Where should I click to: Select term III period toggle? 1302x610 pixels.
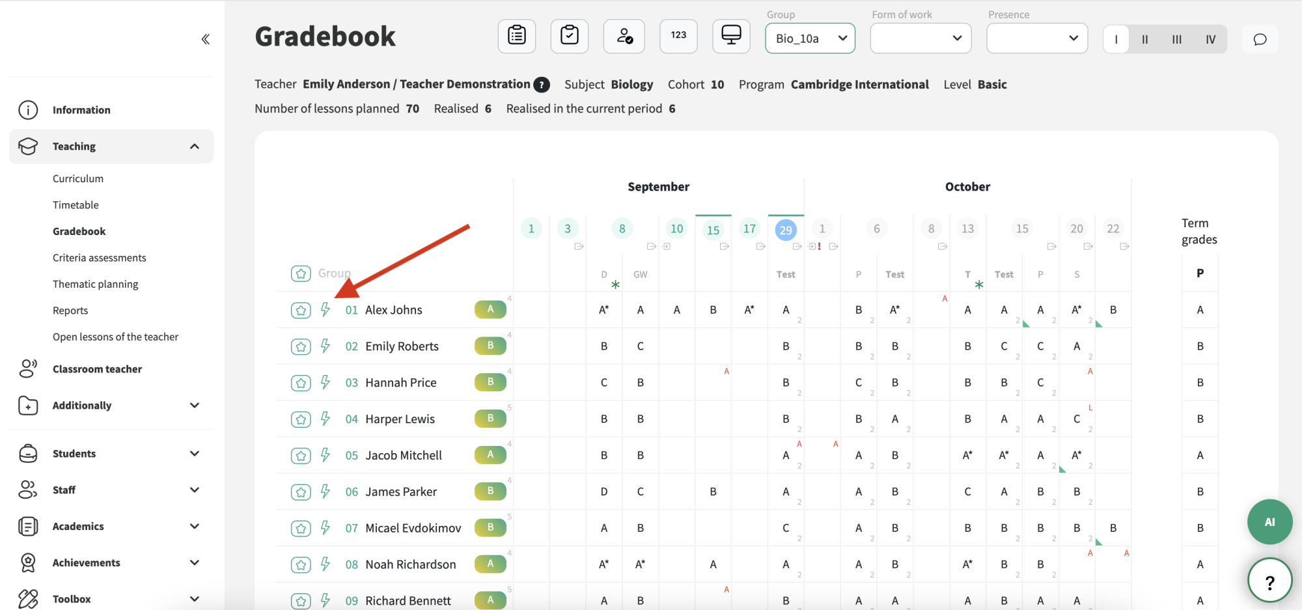point(1177,39)
